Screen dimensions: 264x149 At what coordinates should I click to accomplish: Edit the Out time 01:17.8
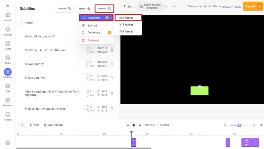[102, 95]
